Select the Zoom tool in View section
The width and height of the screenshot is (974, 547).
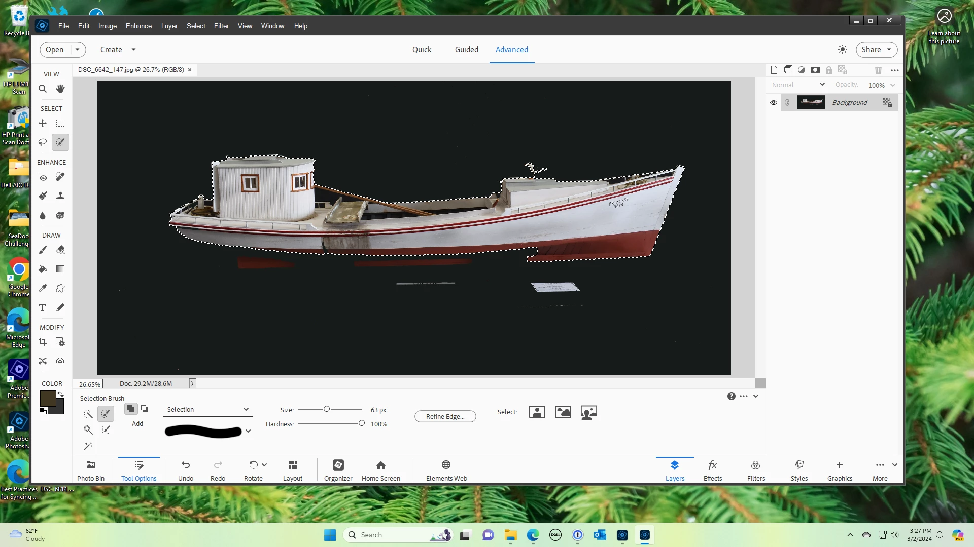tap(43, 89)
